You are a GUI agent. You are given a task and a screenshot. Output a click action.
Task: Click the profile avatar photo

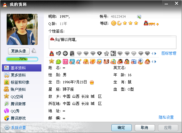pyautogui.click(x=22, y=29)
